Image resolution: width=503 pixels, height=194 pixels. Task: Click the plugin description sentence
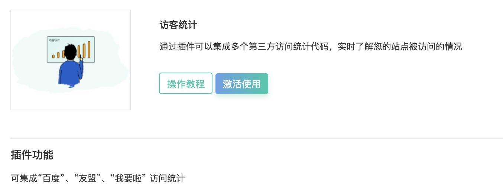point(311,47)
